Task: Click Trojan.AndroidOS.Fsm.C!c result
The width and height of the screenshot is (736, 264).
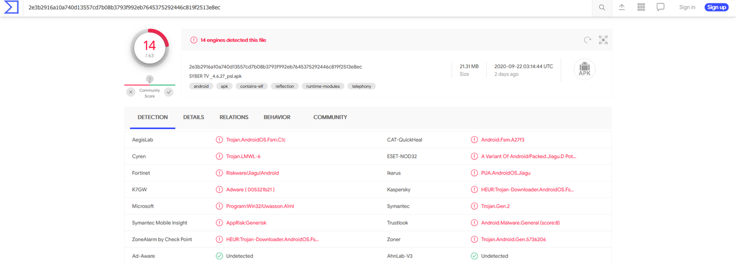Action: tap(256, 139)
